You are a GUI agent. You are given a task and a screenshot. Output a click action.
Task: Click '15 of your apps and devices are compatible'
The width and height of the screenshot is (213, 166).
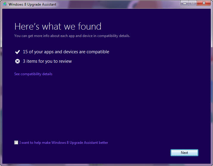point(66,52)
